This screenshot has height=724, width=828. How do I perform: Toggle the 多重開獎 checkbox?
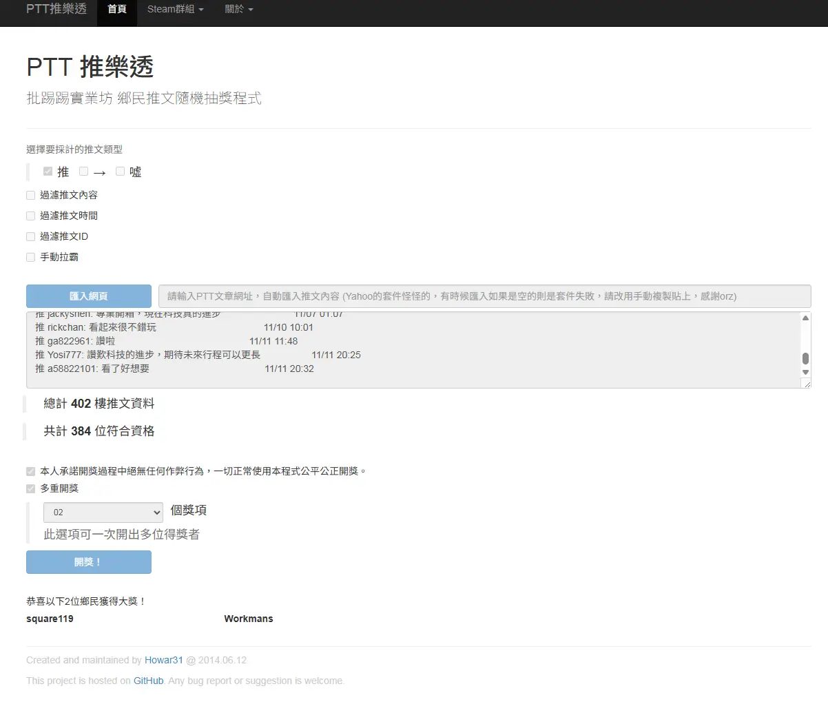[x=30, y=489]
